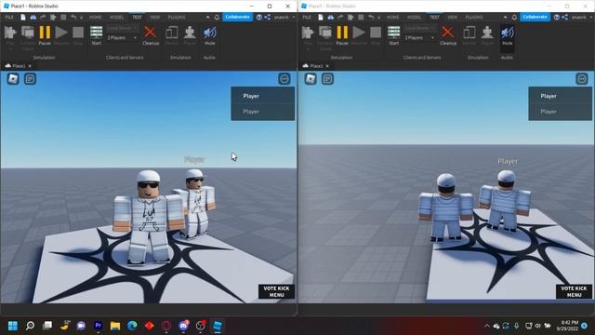595x335 pixels.
Task: Open FILE menu in left window
Action: [x=9, y=17]
